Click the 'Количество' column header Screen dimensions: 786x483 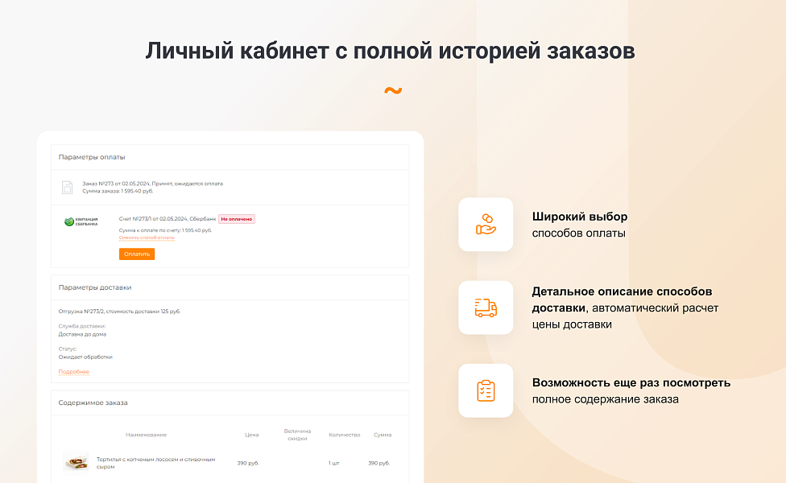click(x=346, y=433)
